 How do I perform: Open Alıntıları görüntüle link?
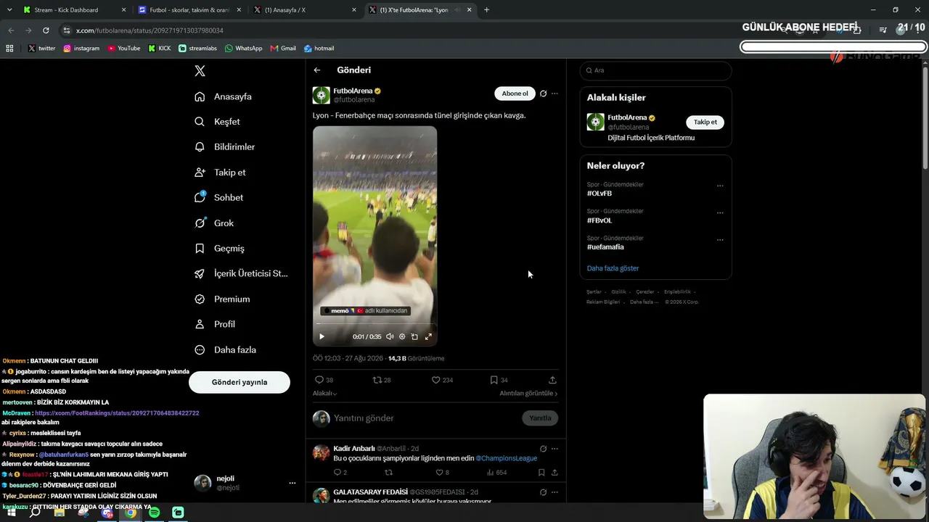(x=528, y=394)
